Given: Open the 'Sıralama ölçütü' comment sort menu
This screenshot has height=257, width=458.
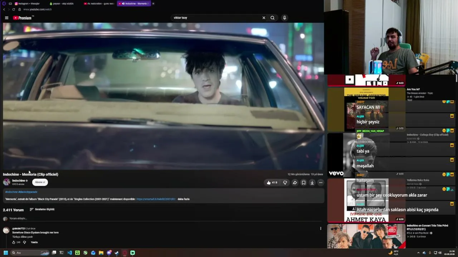Looking at the screenshot, I should [42, 210].
